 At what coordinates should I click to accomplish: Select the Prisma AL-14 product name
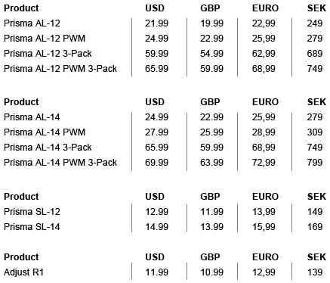(x=32, y=117)
